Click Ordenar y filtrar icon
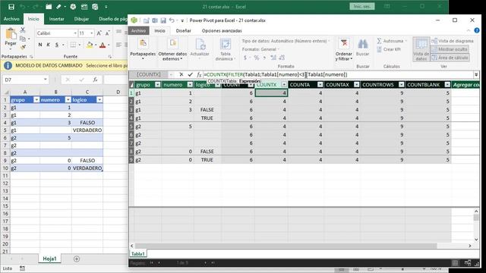Viewport: 486px width, 273px height. 344,44
